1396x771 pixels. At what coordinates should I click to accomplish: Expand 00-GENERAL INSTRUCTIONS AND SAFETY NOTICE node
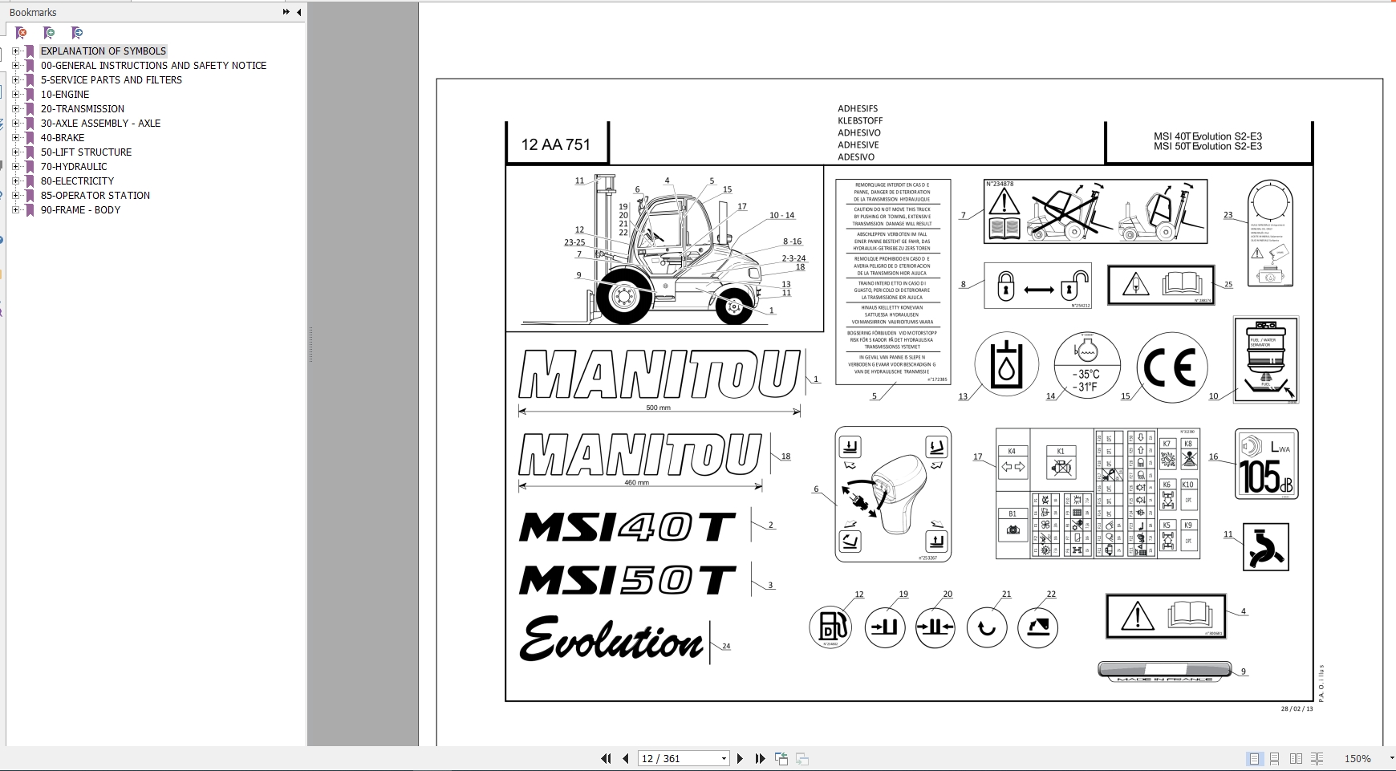coord(15,65)
